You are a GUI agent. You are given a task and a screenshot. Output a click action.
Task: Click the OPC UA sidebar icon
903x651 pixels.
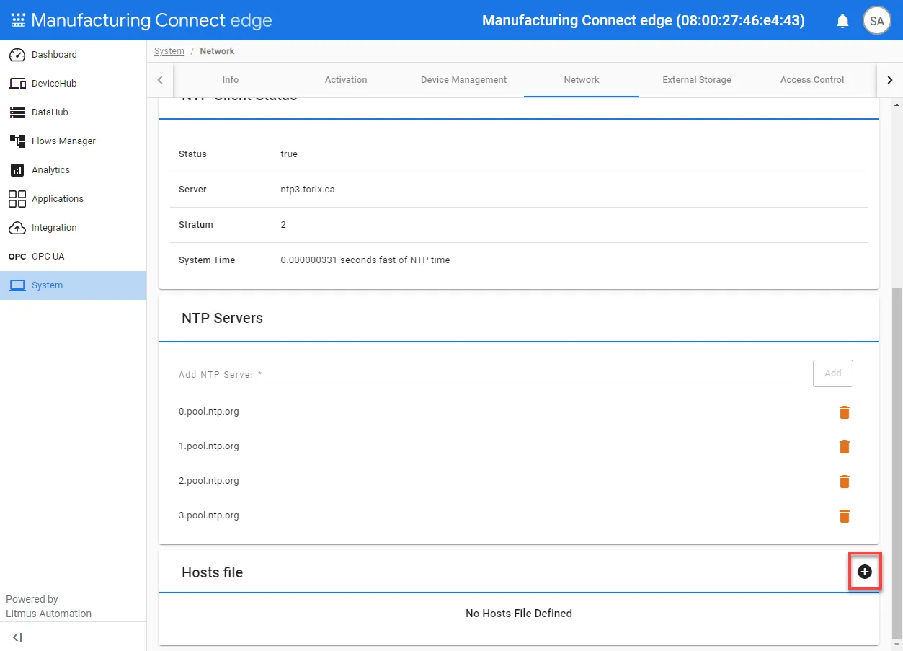click(x=17, y=257)
